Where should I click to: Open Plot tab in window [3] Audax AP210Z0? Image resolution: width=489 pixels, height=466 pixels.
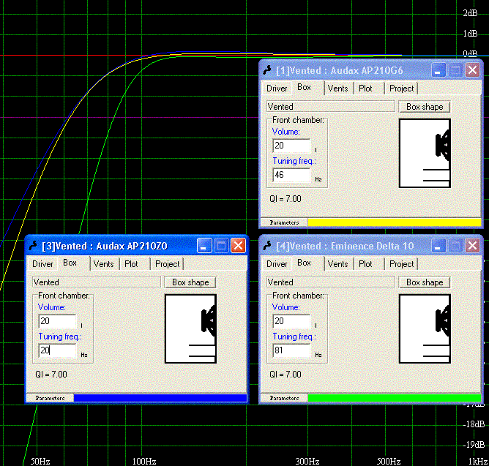tap(131, 264)
